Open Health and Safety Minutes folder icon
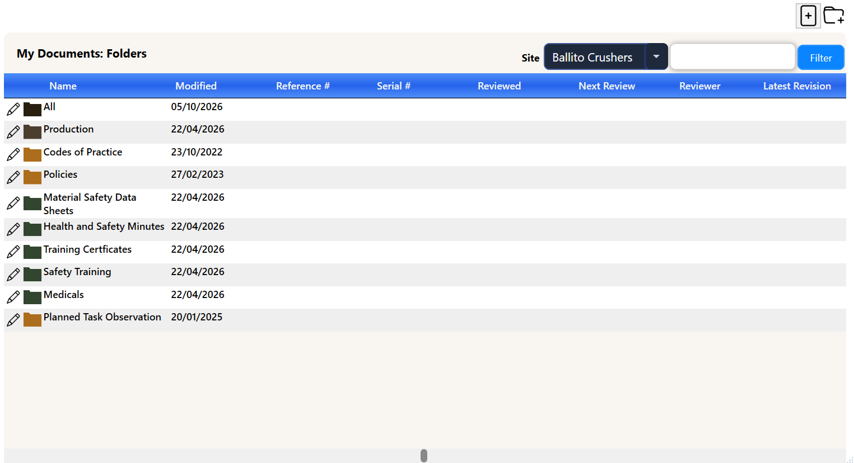Viewport: 854px width, 463px height. [x=32, y=229]
